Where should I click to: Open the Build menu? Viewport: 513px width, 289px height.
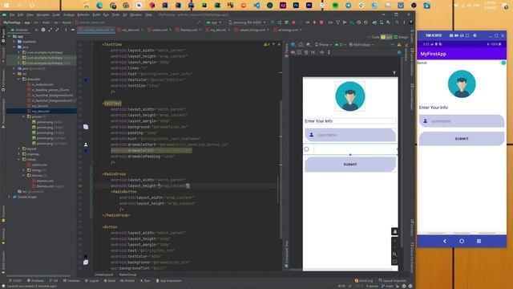[96, 14]
